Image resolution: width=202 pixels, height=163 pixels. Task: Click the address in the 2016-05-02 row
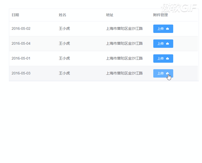pyautogui.click(x=124, y=28)
